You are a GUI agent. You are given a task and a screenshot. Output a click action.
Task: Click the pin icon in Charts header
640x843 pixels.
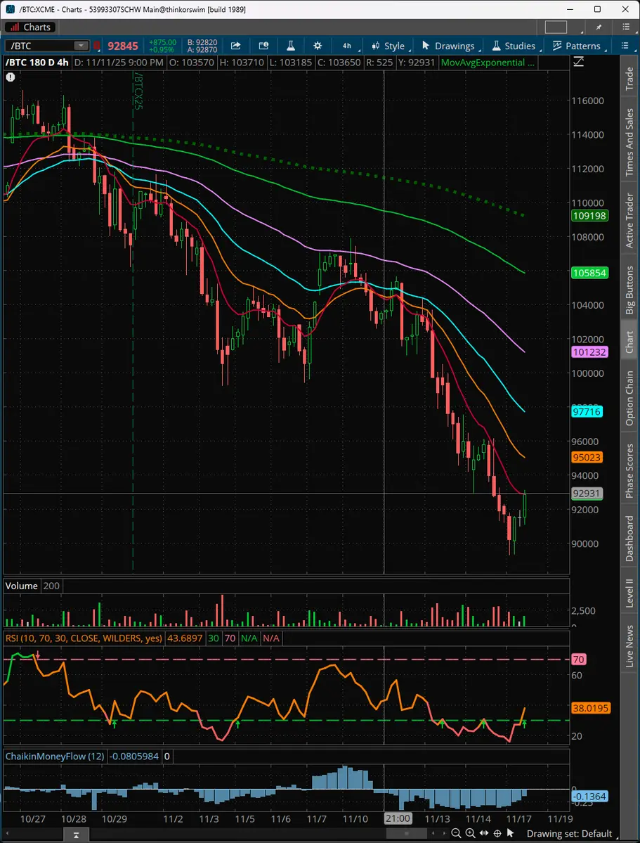tap(599, 27)
